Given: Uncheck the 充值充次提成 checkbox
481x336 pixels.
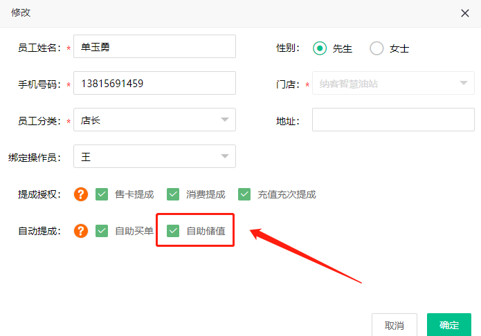Looking at the screenshot, I should tap(244, 194).
